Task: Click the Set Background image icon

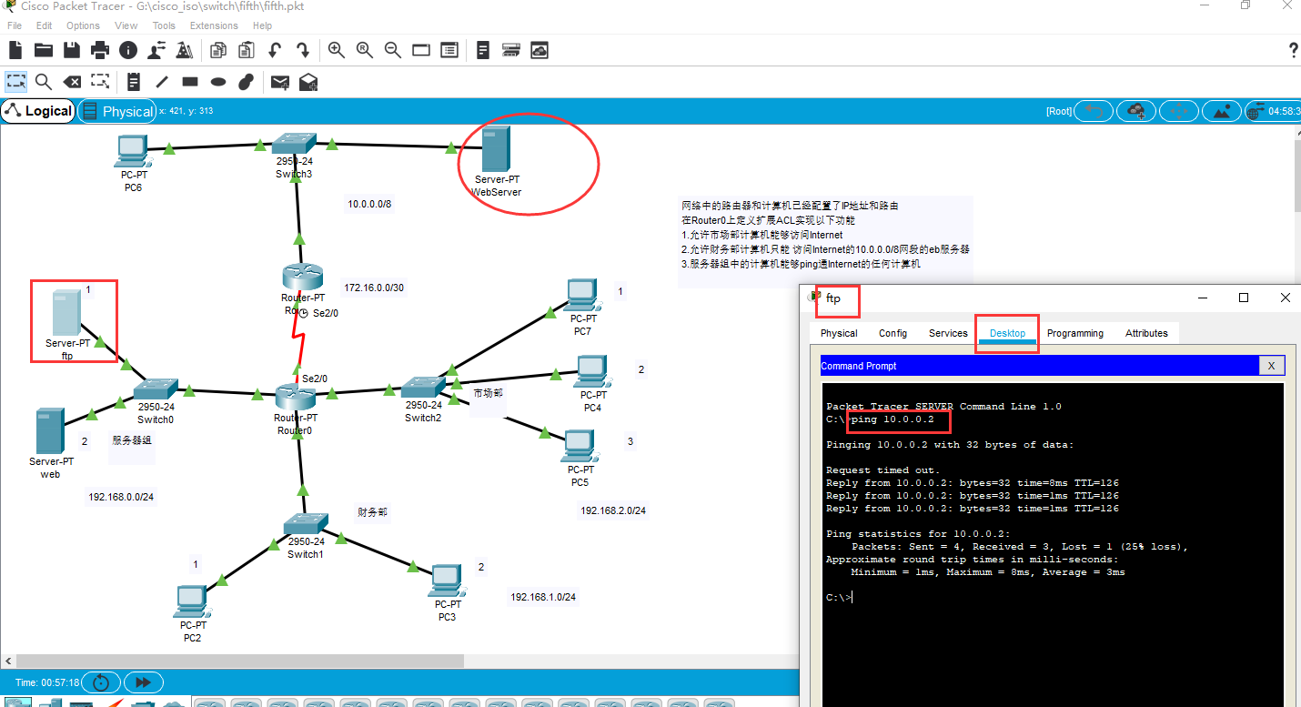Action: click(1221, 111)
